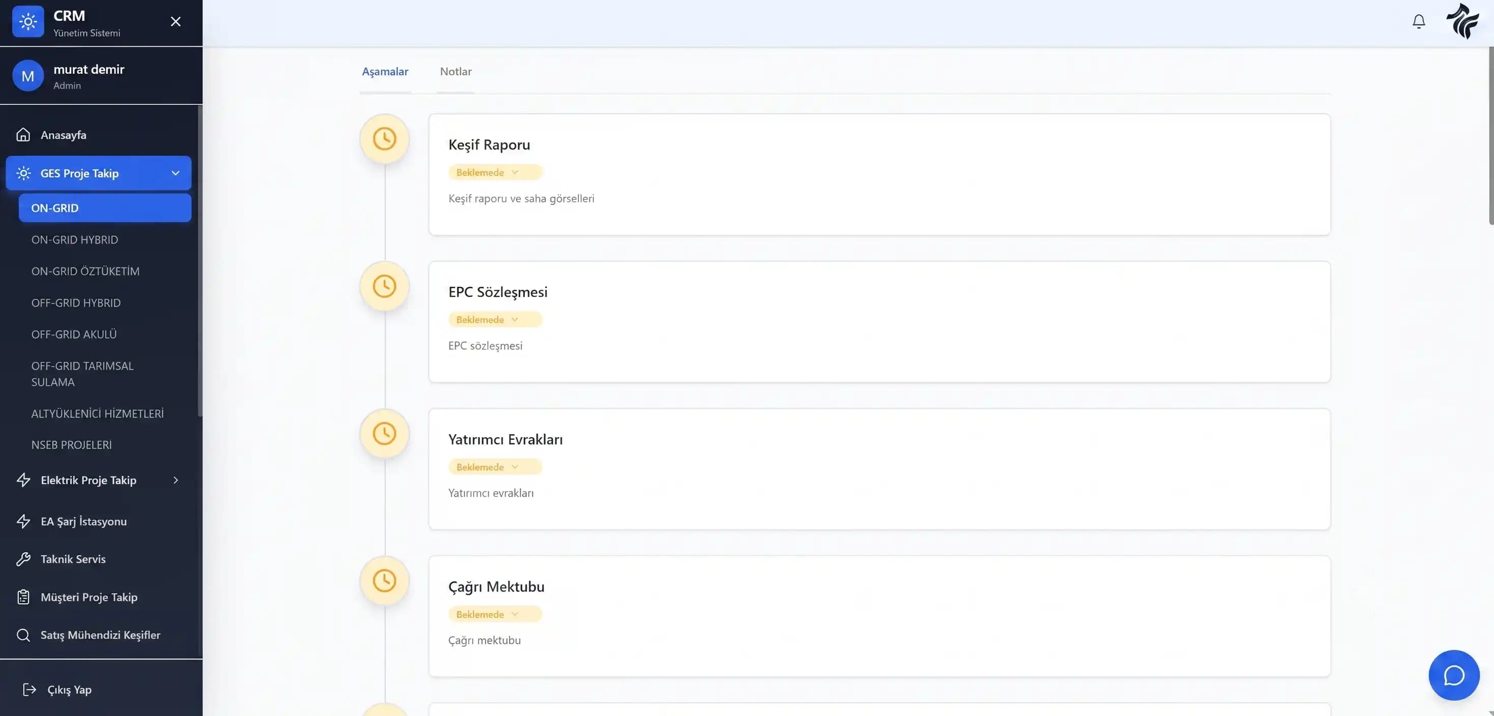The image size is (1494, 716).
Task: Click the "murat demir" user name
Action: coord(89,69)
